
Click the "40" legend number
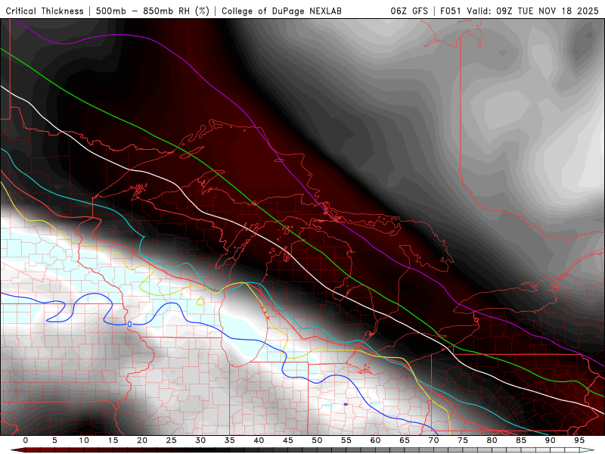click(259, 440)
